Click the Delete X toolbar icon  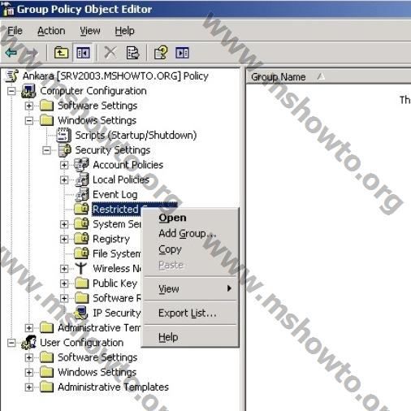tap(110, 53)
